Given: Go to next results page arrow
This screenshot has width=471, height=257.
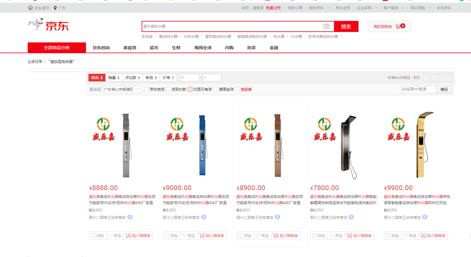Looking at the screenshot, I should pyautogui.click(x=444, y=78).
